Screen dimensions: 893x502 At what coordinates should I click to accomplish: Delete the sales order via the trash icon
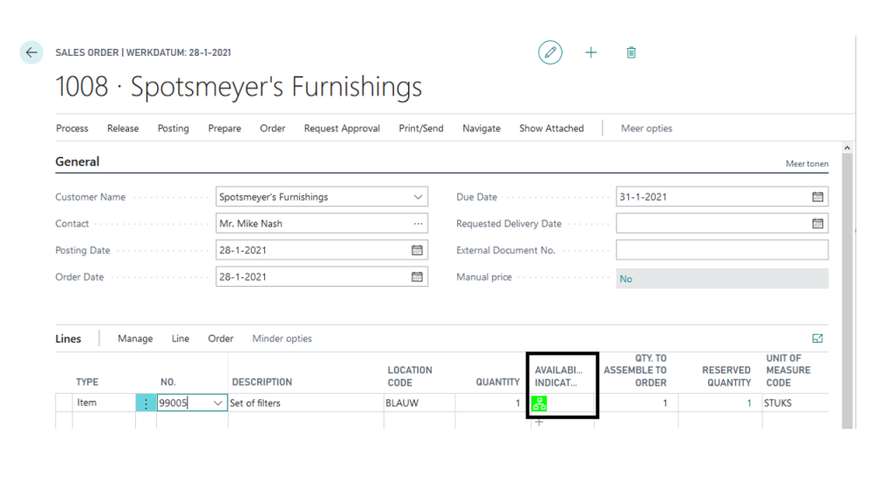[x=631, y=52]
